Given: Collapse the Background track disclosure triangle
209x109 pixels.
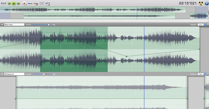Looking at the screenshot, I should point(2,74).
